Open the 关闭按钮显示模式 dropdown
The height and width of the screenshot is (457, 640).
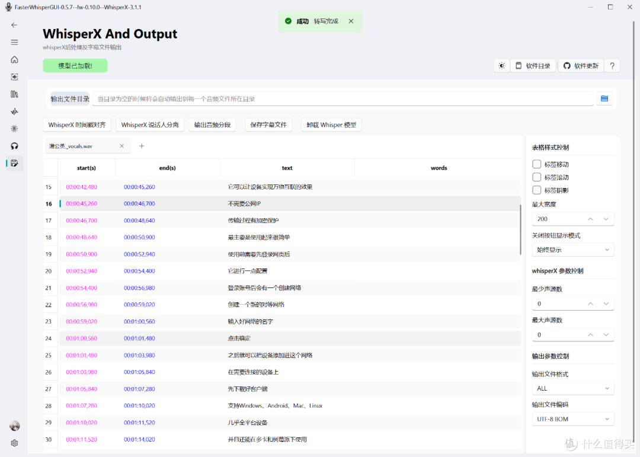pos(572,250)
